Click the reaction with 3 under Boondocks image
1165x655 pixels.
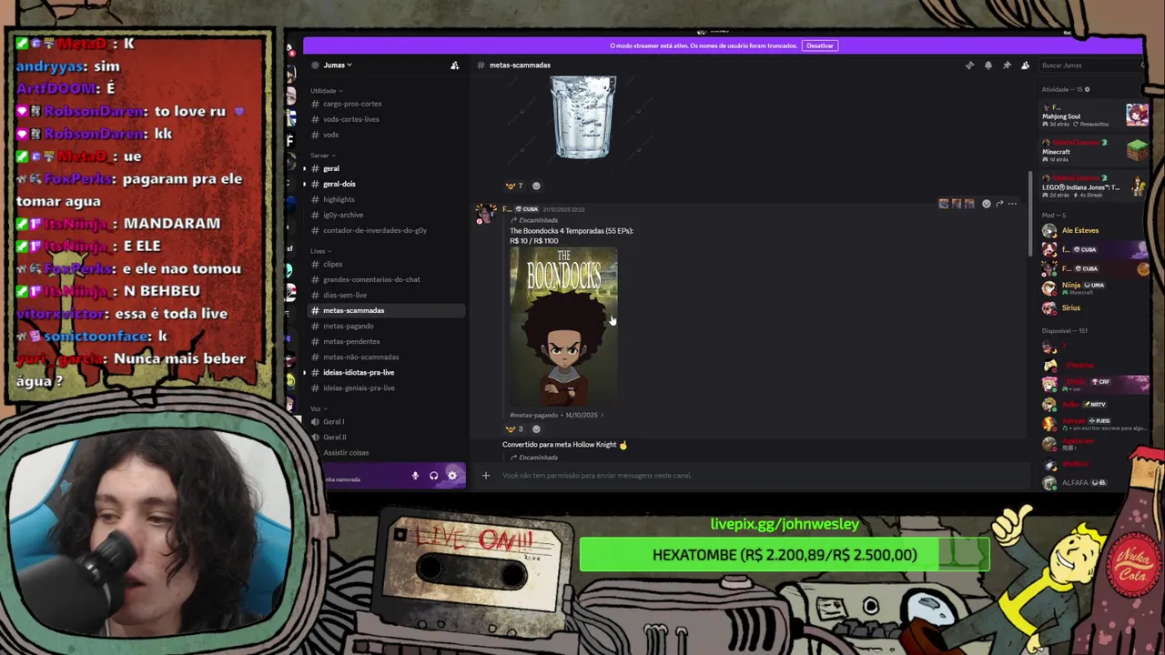coord(514,428)
